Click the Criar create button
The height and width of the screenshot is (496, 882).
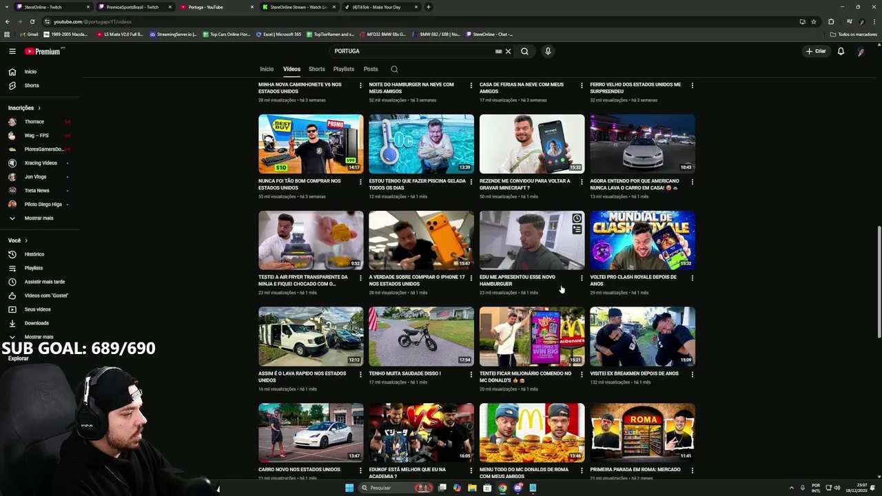[x=816, y=51]
